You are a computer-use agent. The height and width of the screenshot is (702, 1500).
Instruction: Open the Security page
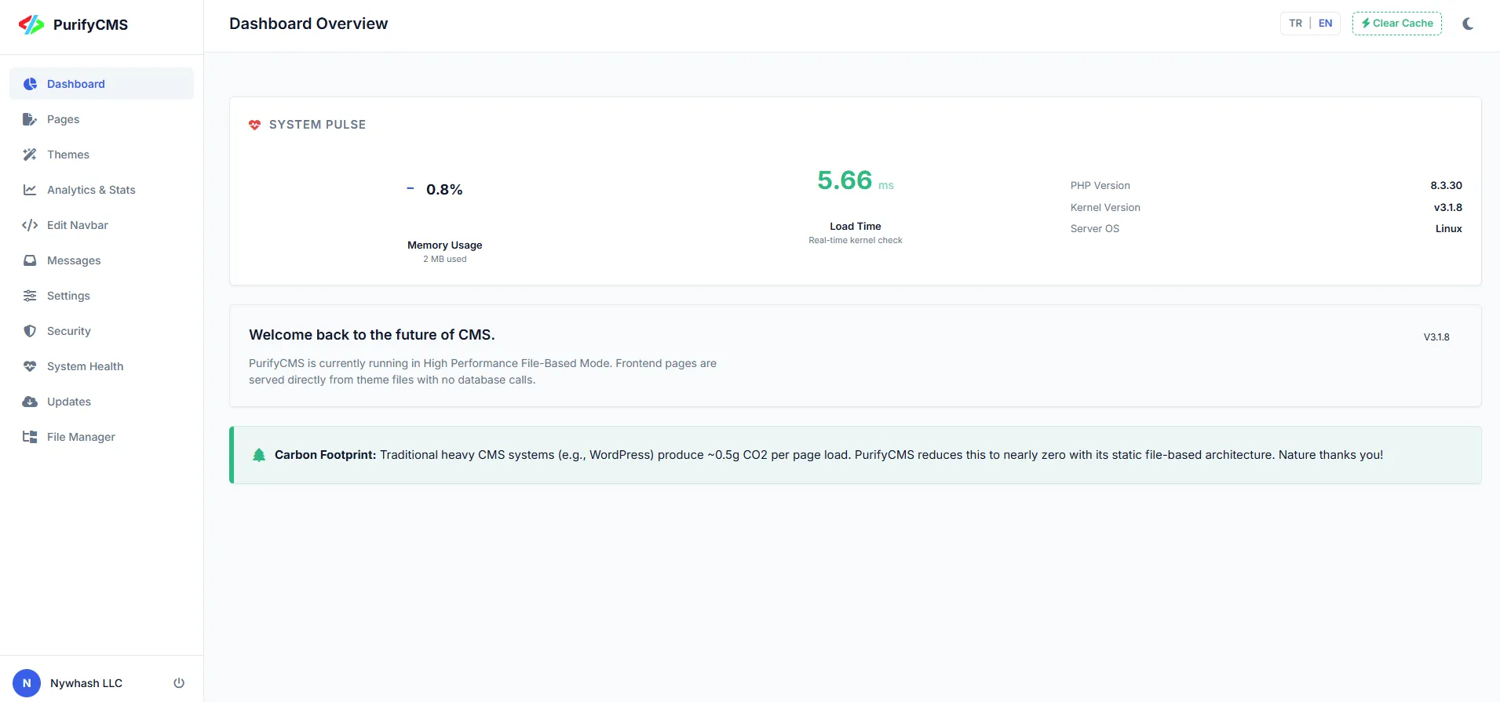click(101, 331)
